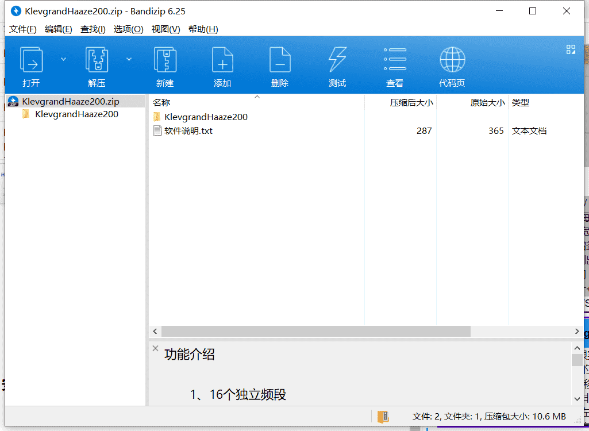Expand the Extract (解压) dropdown arrow
589x431 pixels.
pyautogui.click(x=129, y=59)
